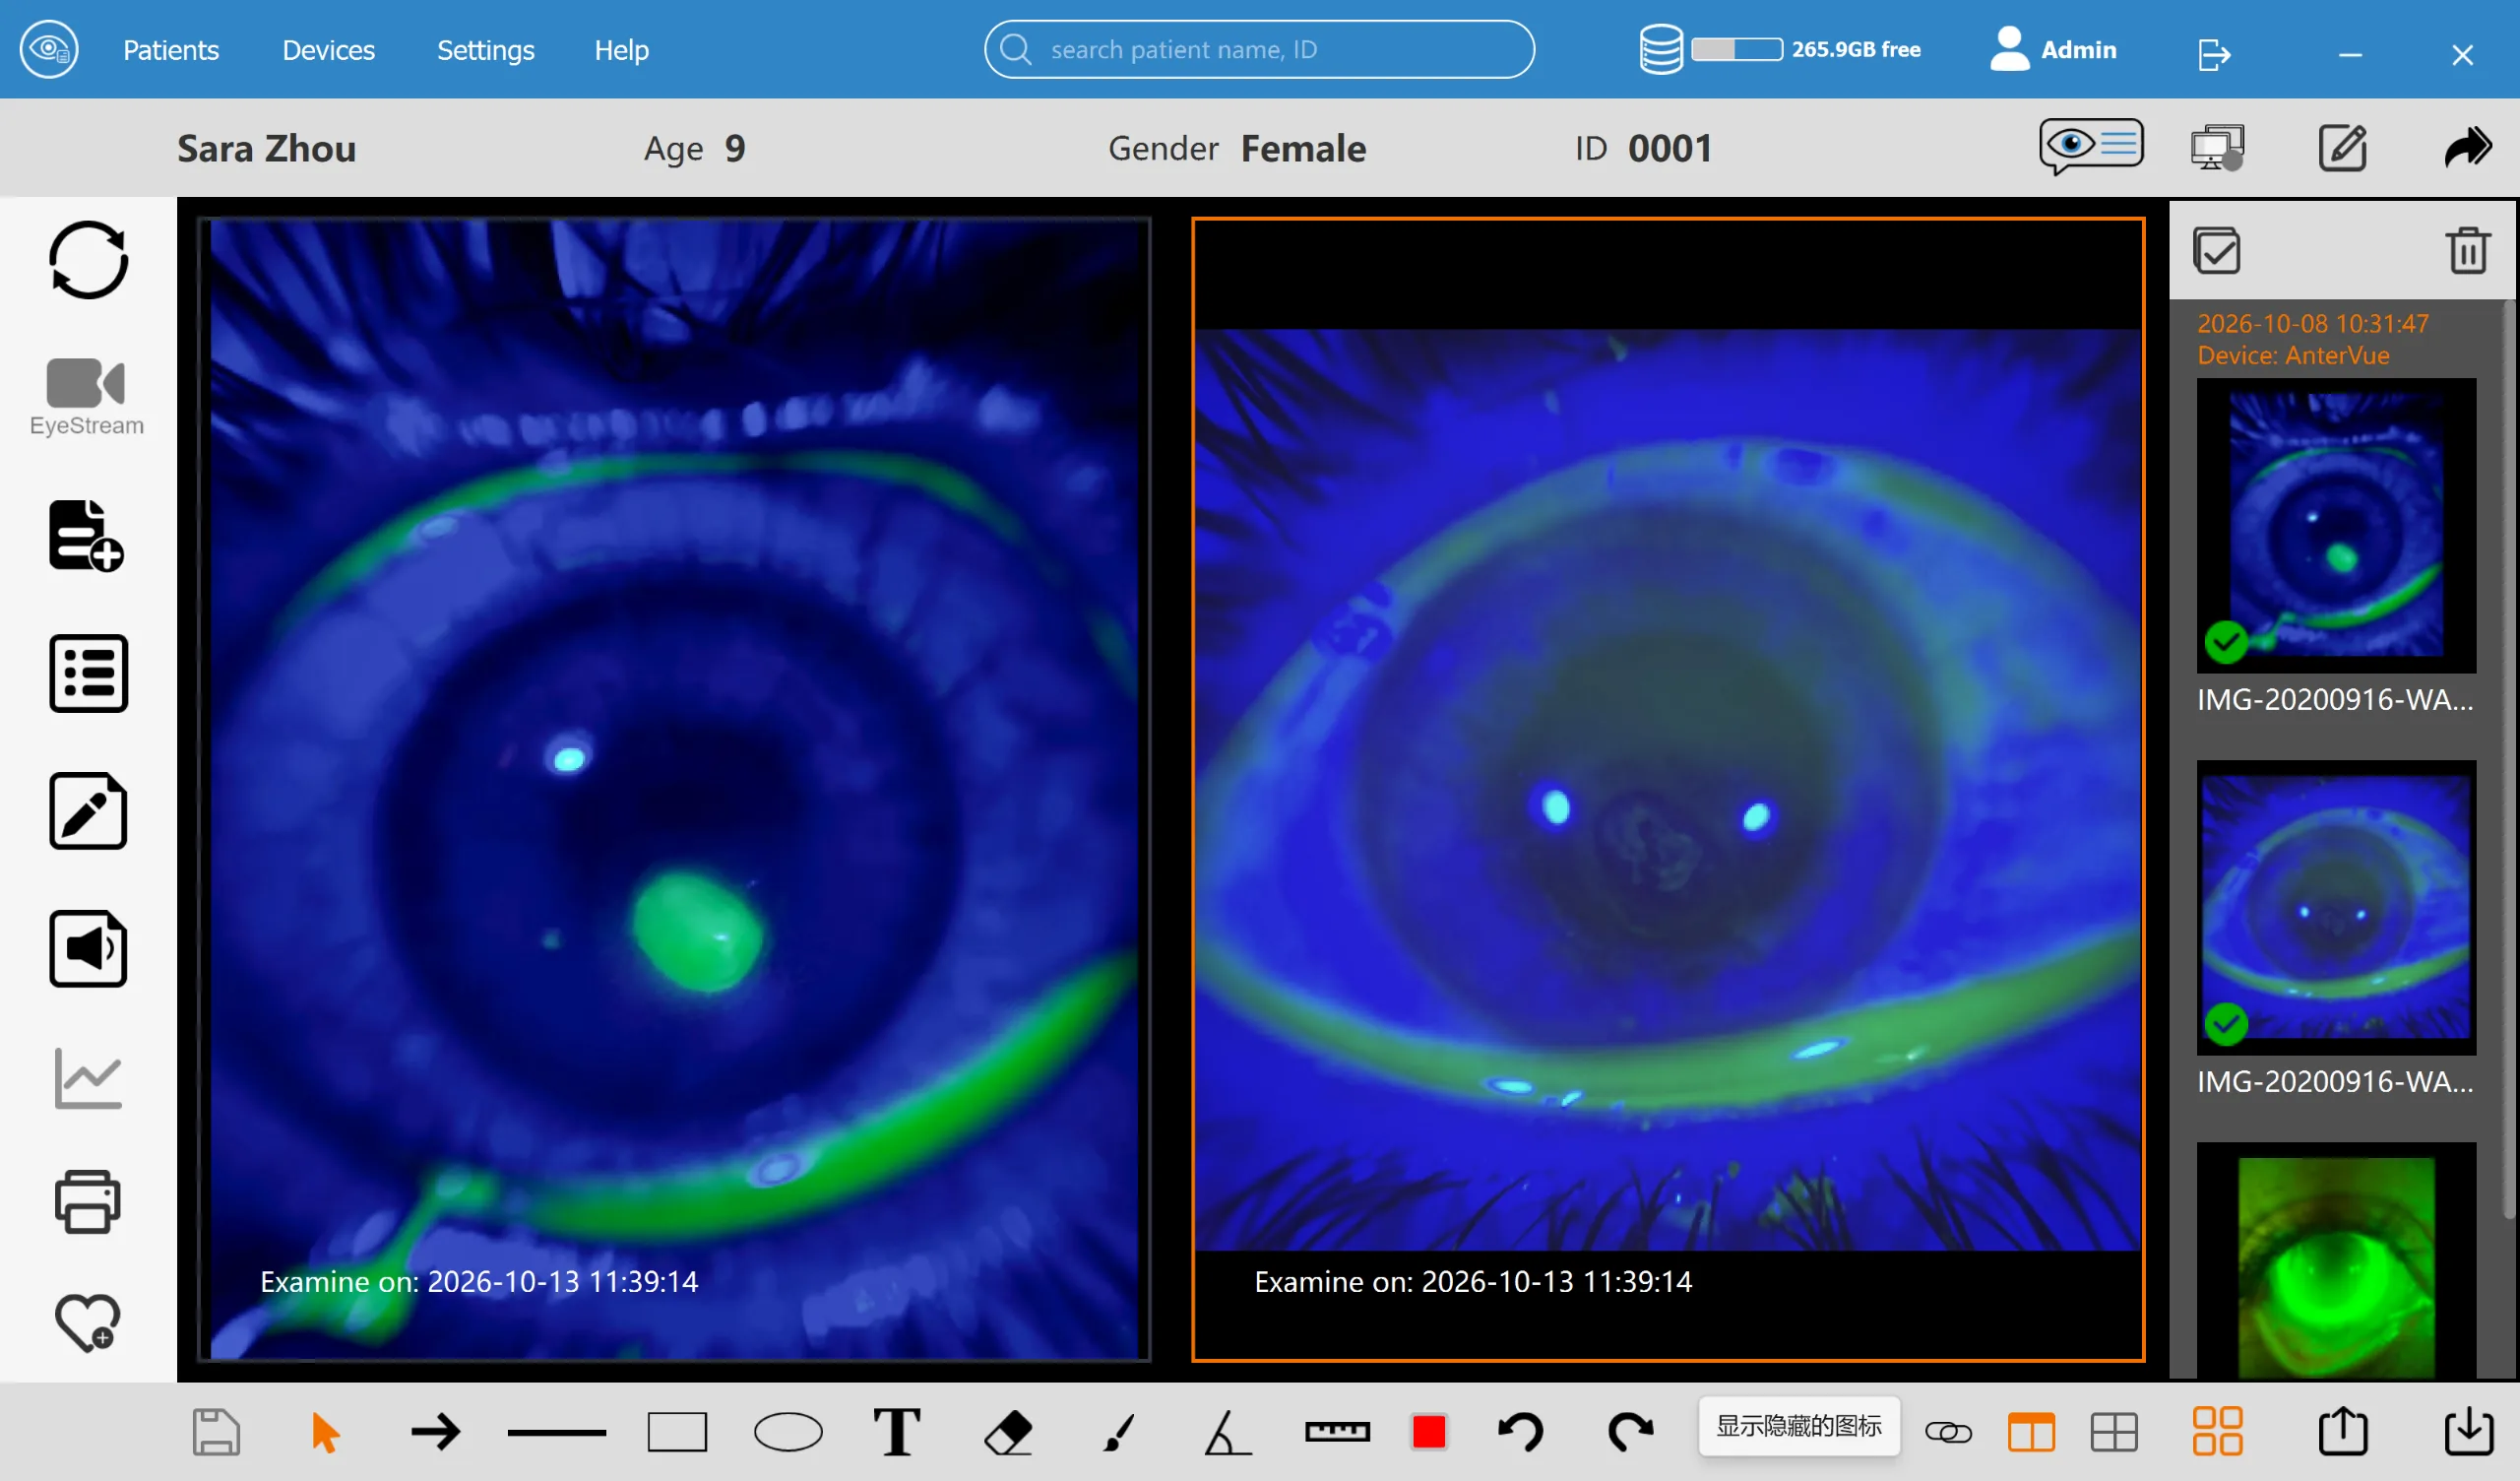Click the audio speaker document icon
The image size is (2520, 1481).
coord(88,948)
